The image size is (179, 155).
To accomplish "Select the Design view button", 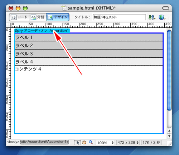I will click(58, 17).
